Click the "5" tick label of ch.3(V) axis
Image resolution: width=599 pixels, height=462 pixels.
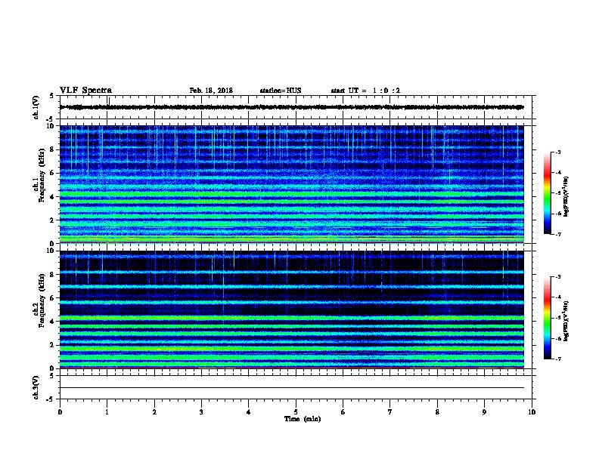(x=52, y=376)
